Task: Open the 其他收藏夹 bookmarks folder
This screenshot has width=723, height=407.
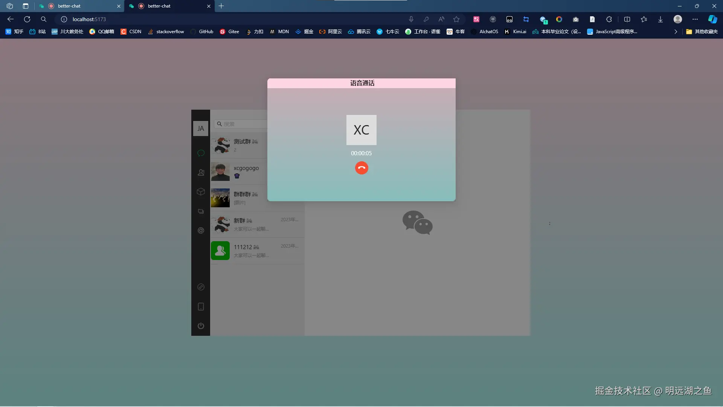Action: [702, 32]
